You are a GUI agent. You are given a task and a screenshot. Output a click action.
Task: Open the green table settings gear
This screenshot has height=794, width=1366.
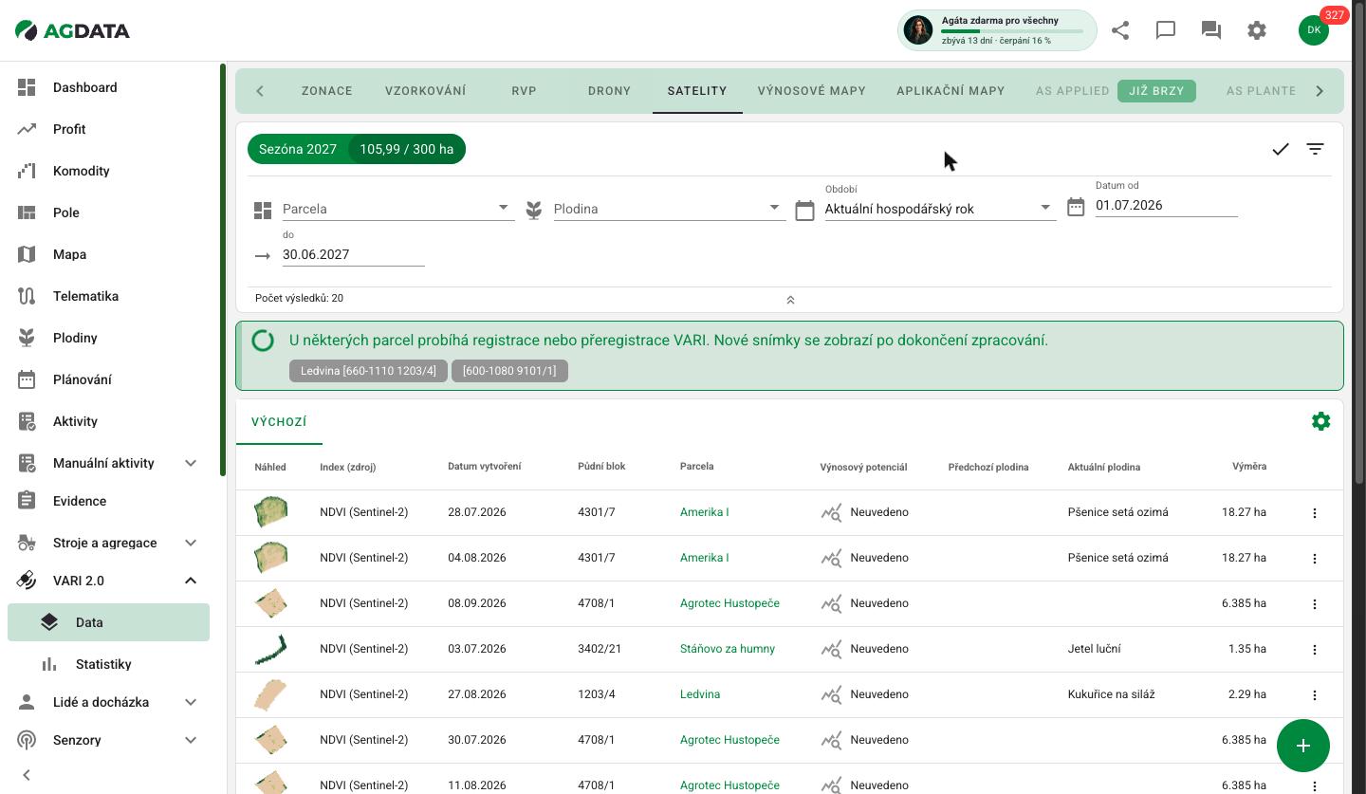pyautogui.click(x=1320, y=421)
